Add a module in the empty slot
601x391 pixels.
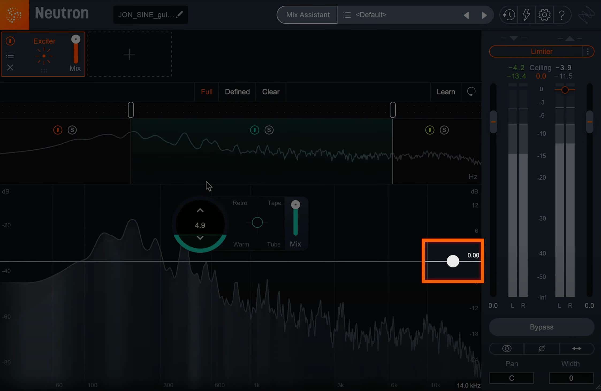[x=130, y=54]
